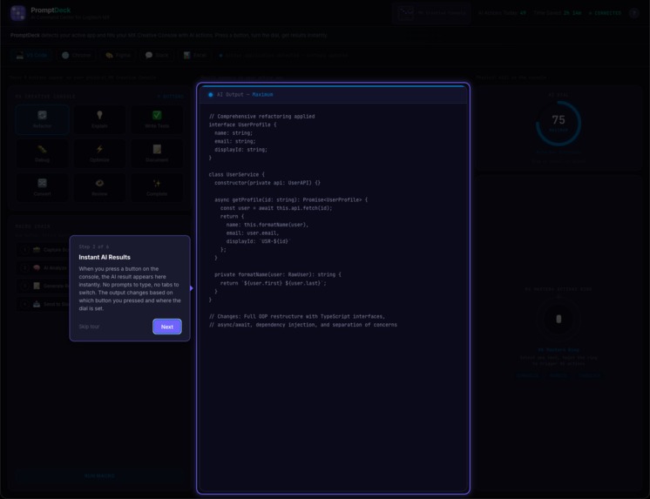Select the Review eye button
This screenshot has width=650, height=499.
[99, 187]
